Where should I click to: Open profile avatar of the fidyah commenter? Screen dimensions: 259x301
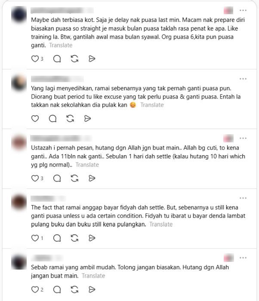pos(19,202)
